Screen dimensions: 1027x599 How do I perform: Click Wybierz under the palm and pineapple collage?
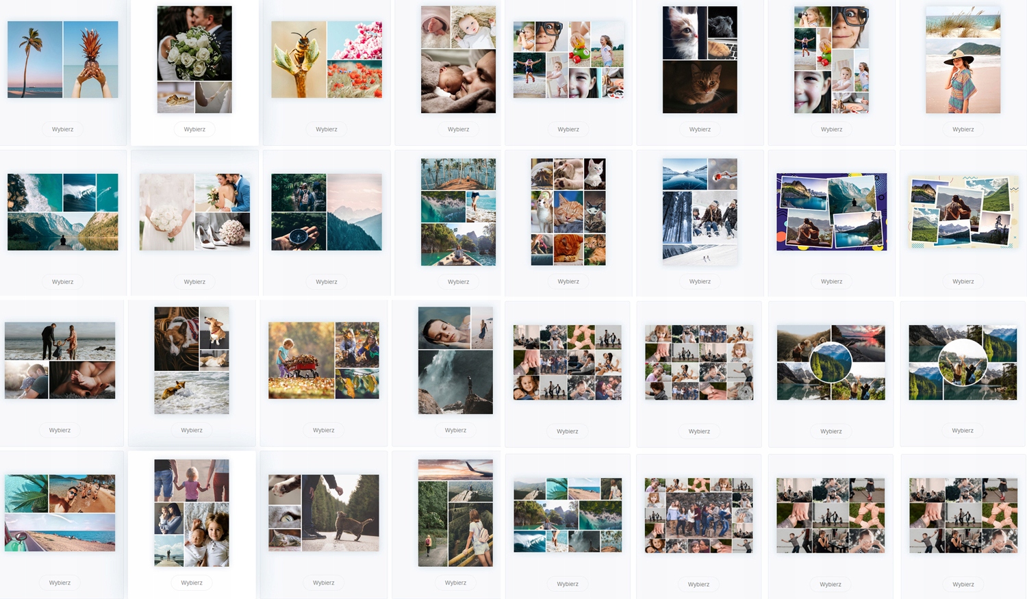point(63,129)
